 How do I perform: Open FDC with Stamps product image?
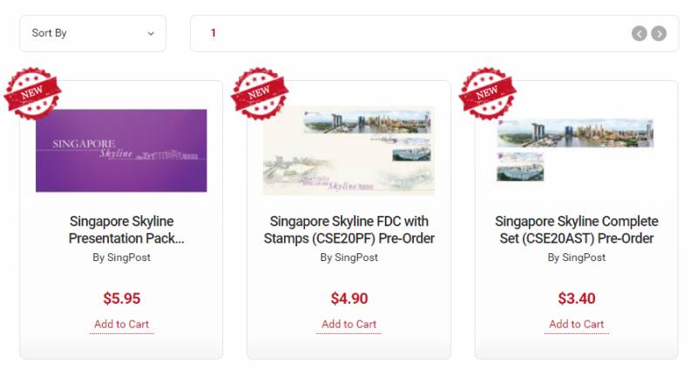pos(349,151)
